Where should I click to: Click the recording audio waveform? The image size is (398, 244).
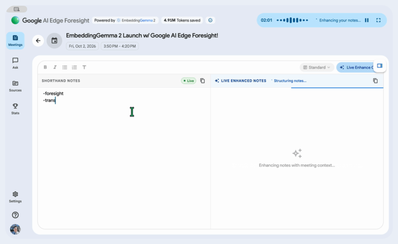tap(292, 20)
